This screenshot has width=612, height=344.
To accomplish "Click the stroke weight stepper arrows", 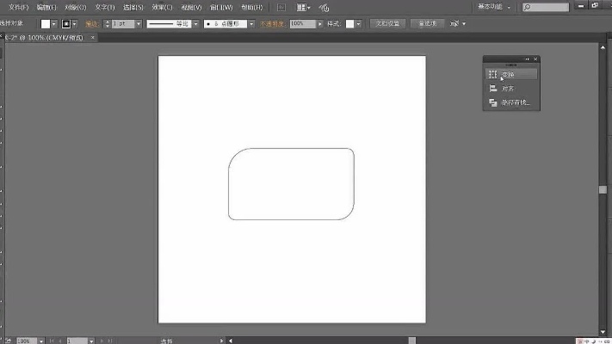I will point(107,24).
